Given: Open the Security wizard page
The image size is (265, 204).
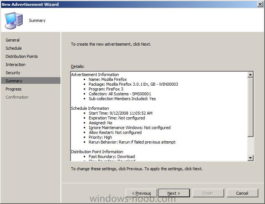Looking at the screenshot, I should tap(13, 73).
